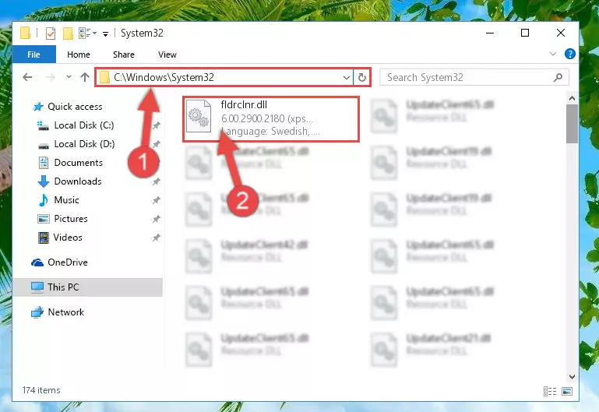
Task: Click the New folder icon in title bar
Action: (x=68, y=33)
